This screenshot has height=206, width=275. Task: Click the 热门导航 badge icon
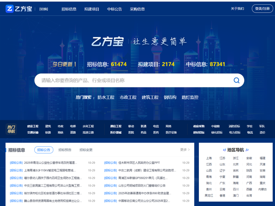[11, 129]
